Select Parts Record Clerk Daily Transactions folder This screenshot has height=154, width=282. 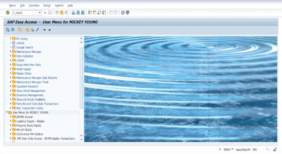pyautogui.click(x=37, y=104)
